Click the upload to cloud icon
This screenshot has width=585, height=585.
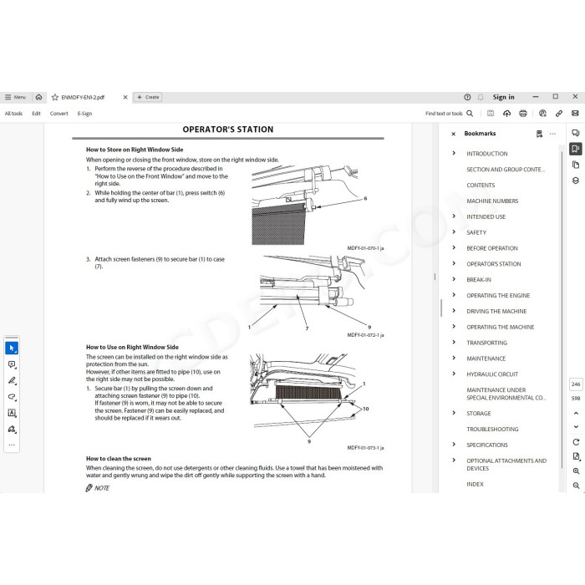pyautogui.click(x=506, y=114)
